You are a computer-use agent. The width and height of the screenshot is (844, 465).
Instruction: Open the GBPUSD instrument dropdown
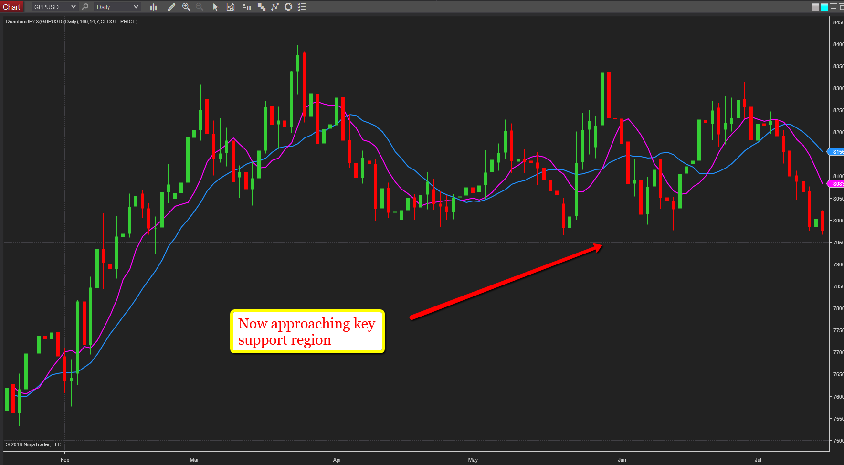pos(54,7)
